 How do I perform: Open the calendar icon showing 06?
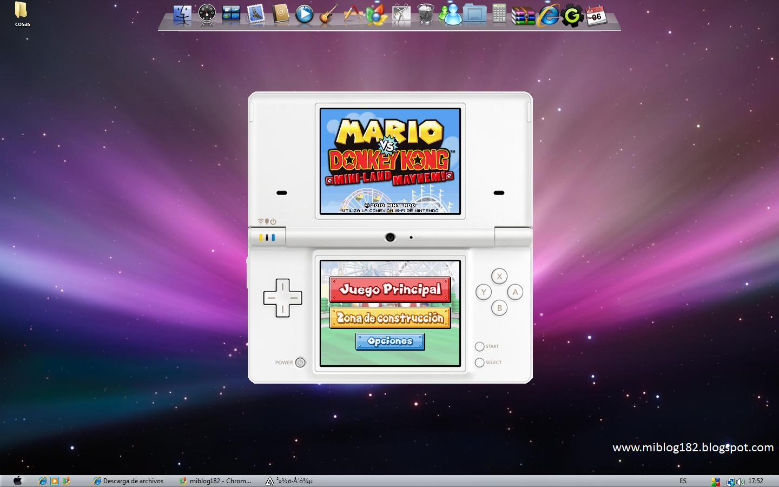[x=596, y=15]
